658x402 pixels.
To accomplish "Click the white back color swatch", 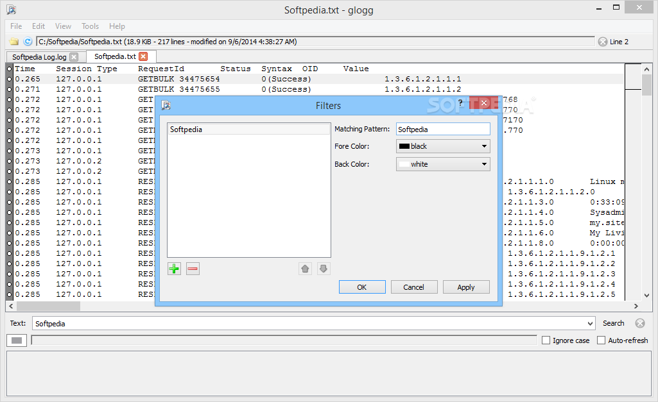I will click(x=404, y=164).
